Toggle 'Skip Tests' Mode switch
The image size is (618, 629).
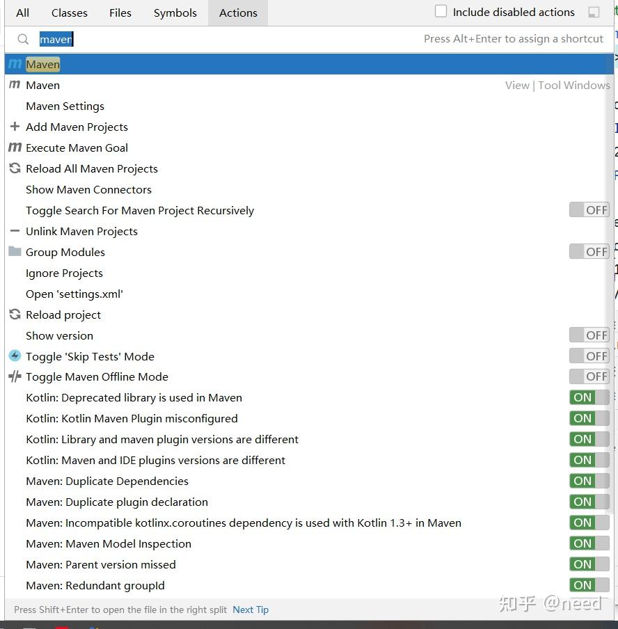click(589, 356)
